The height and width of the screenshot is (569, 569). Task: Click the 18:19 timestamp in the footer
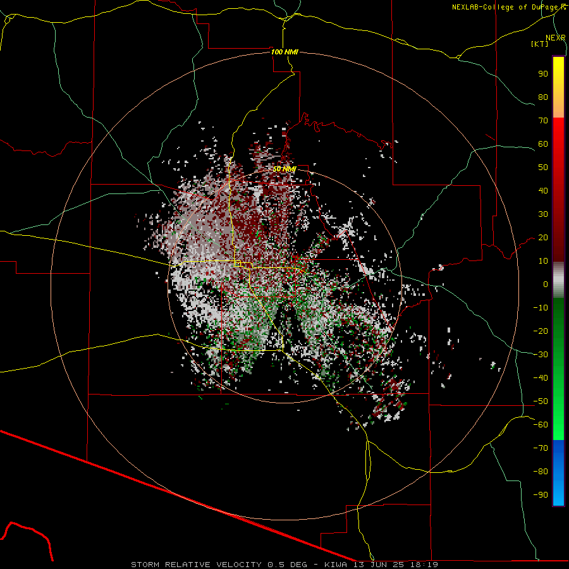424,565
